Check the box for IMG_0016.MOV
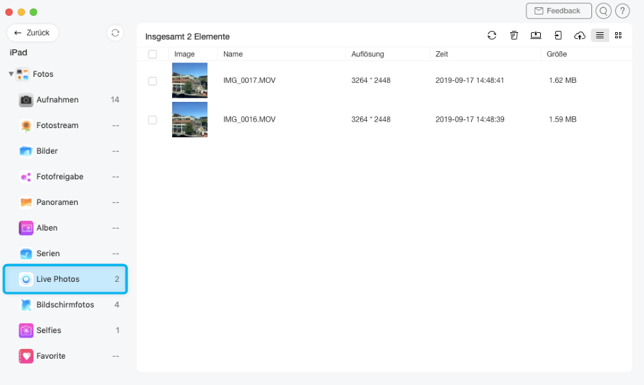 click(152, 120)
